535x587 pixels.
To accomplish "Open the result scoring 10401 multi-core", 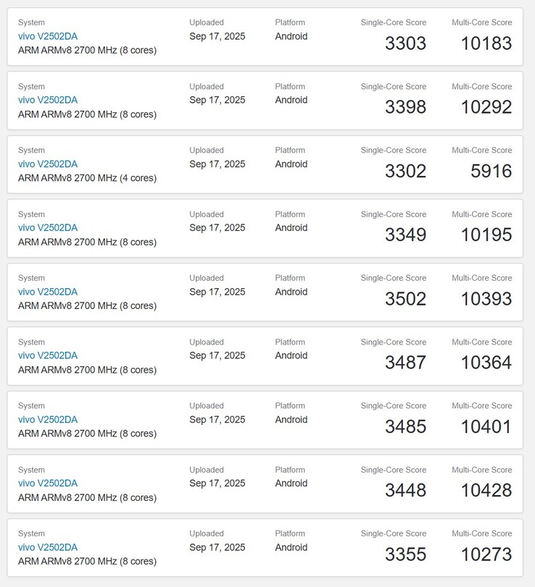I will [x=47, y=419].
